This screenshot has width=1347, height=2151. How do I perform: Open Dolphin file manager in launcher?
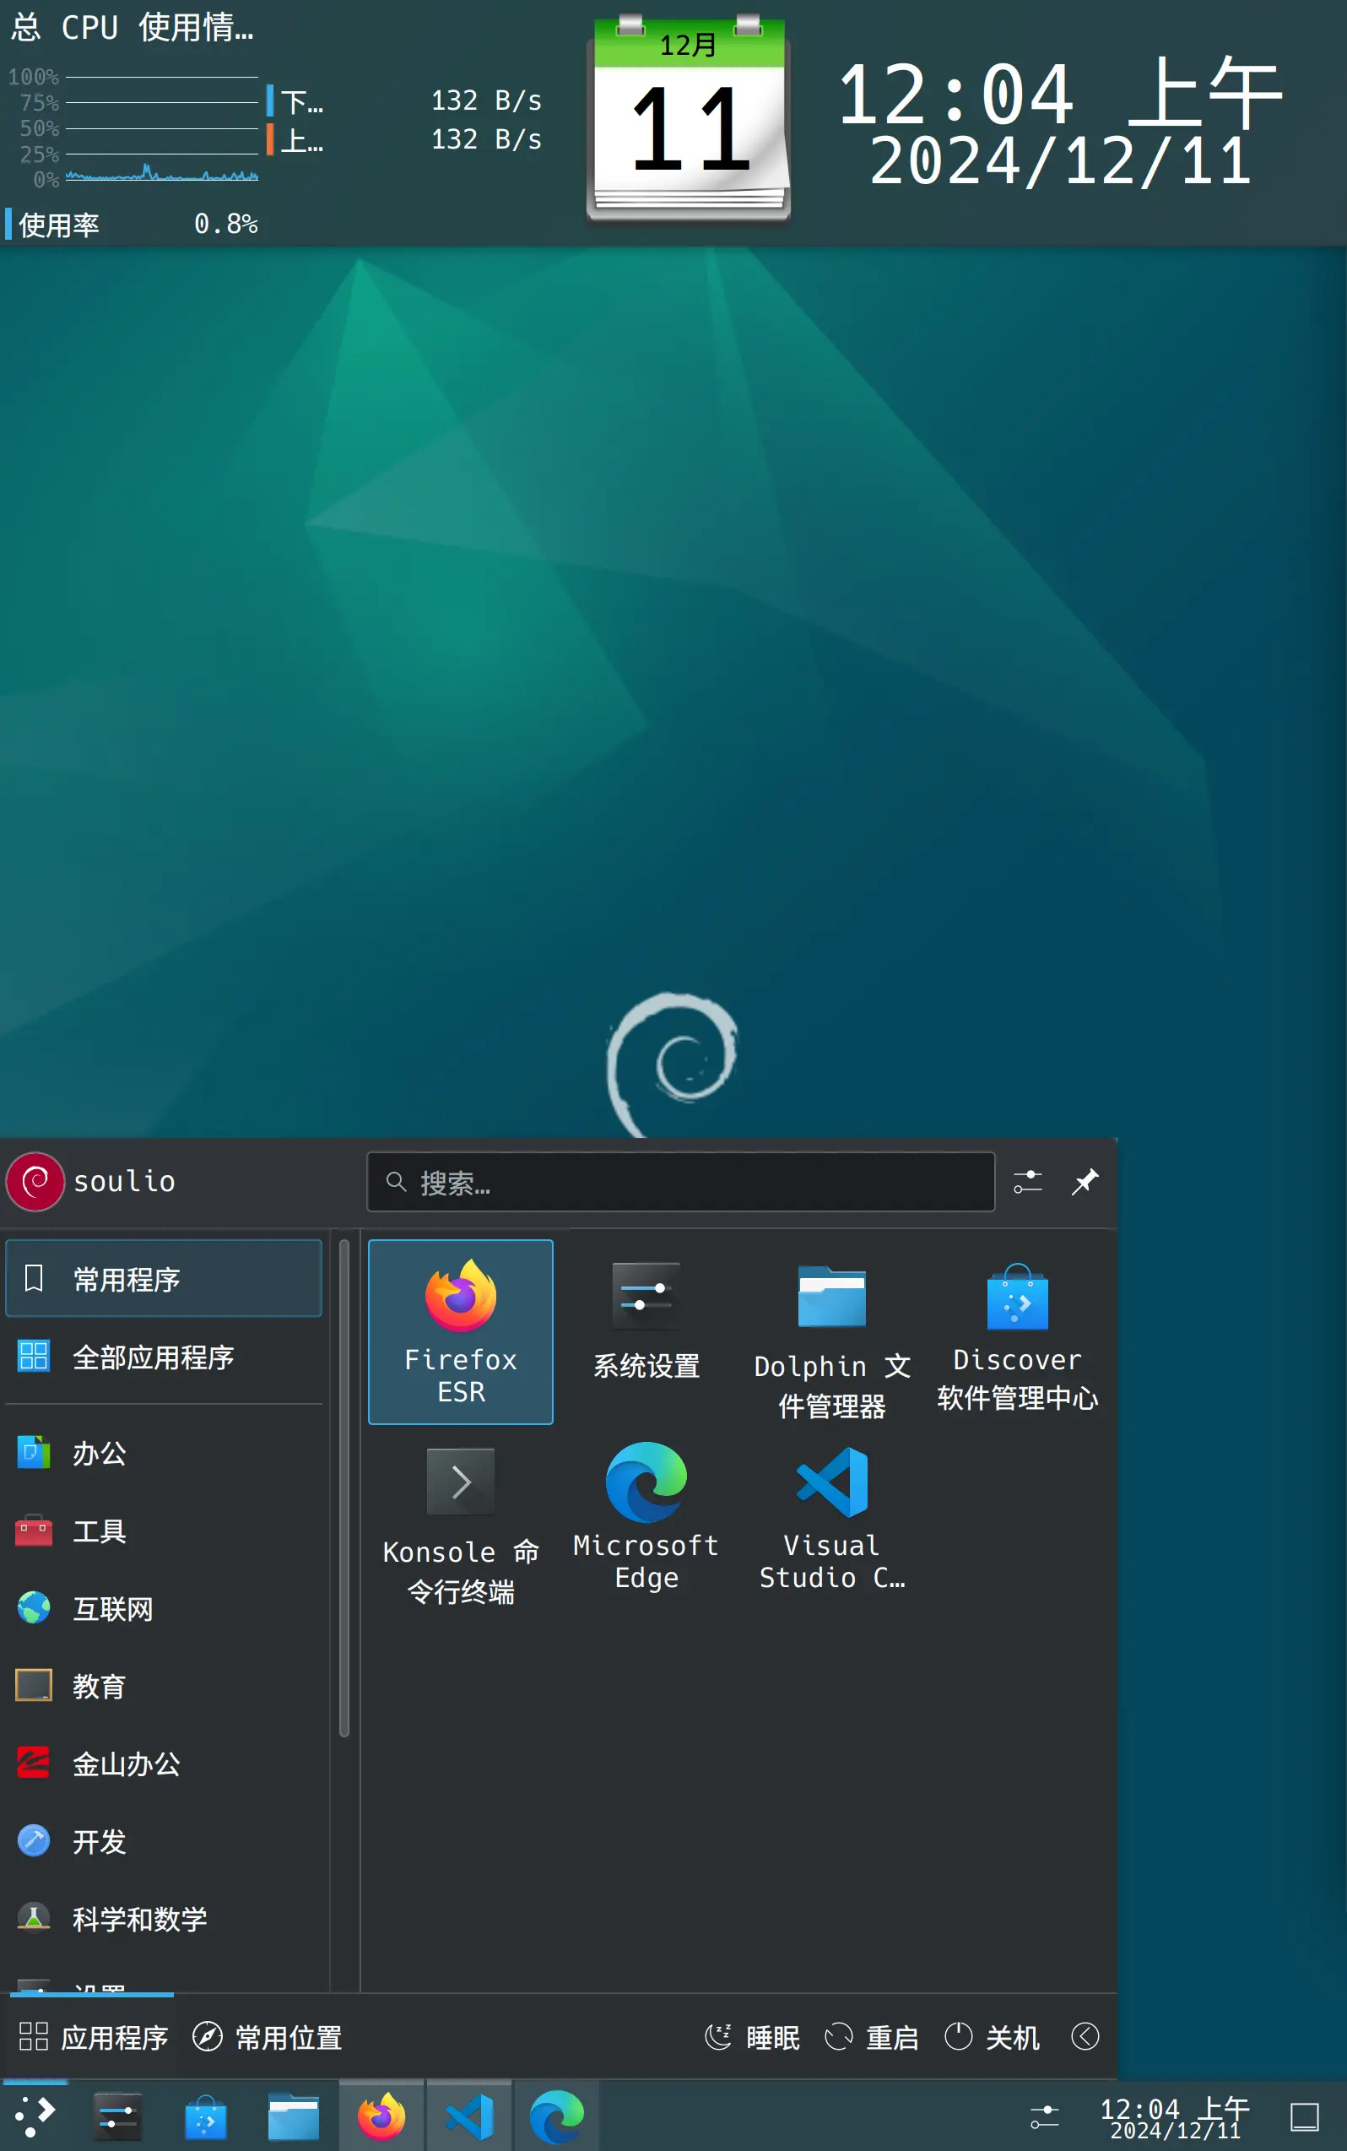(830, 1336)
